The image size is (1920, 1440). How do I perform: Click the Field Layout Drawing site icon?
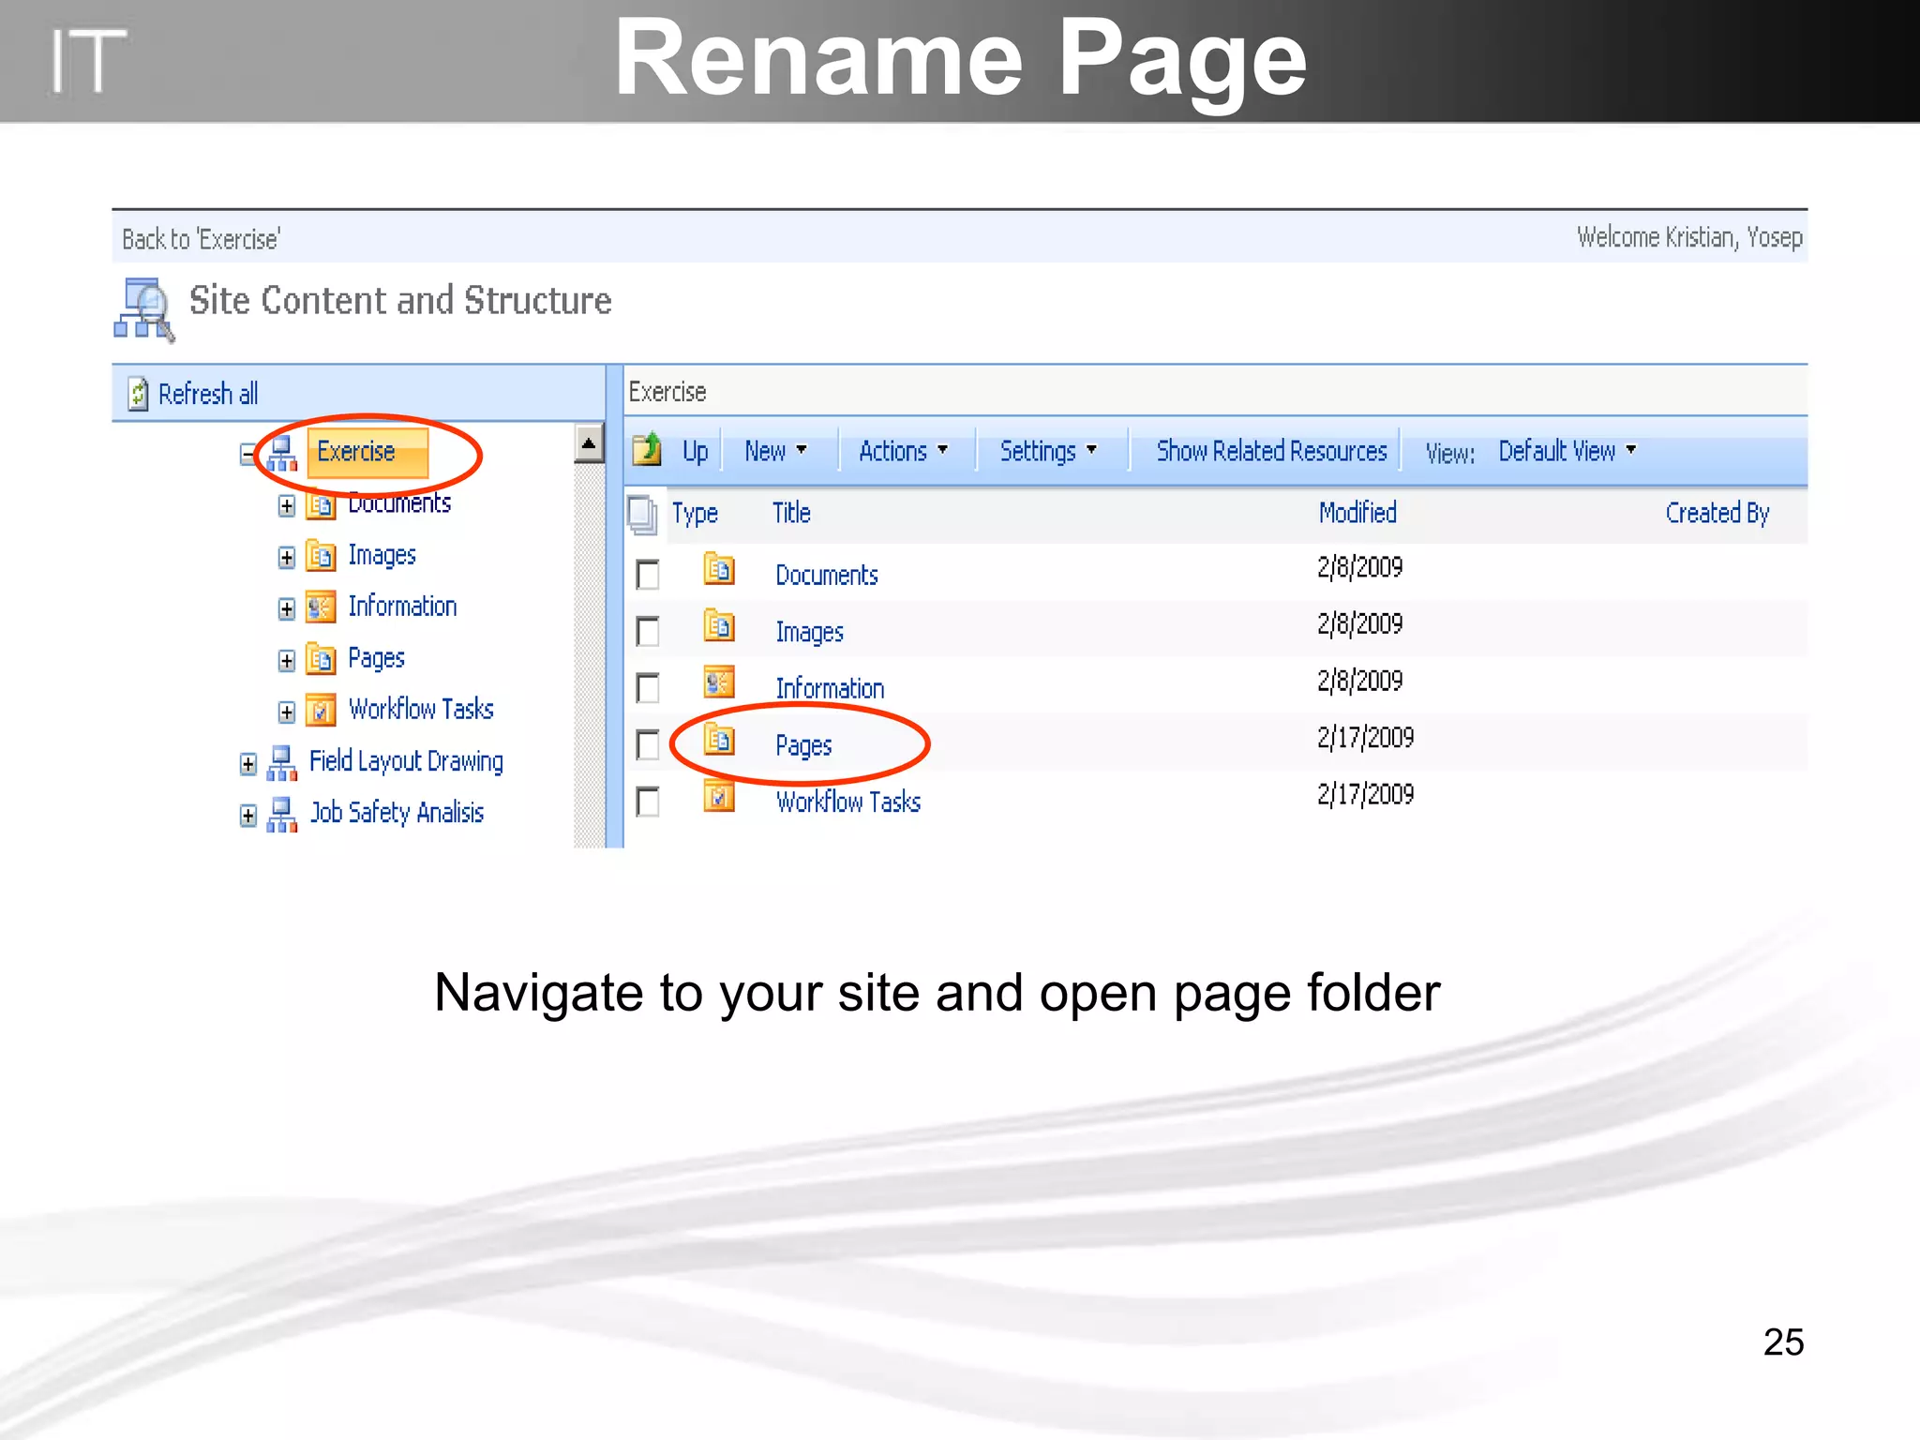coord(282,763)
